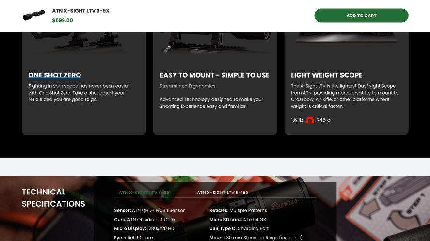Click the $599.00 price label
Image resolution: width=430 pixels, height=241 pixels.
[x=63, y=20]
